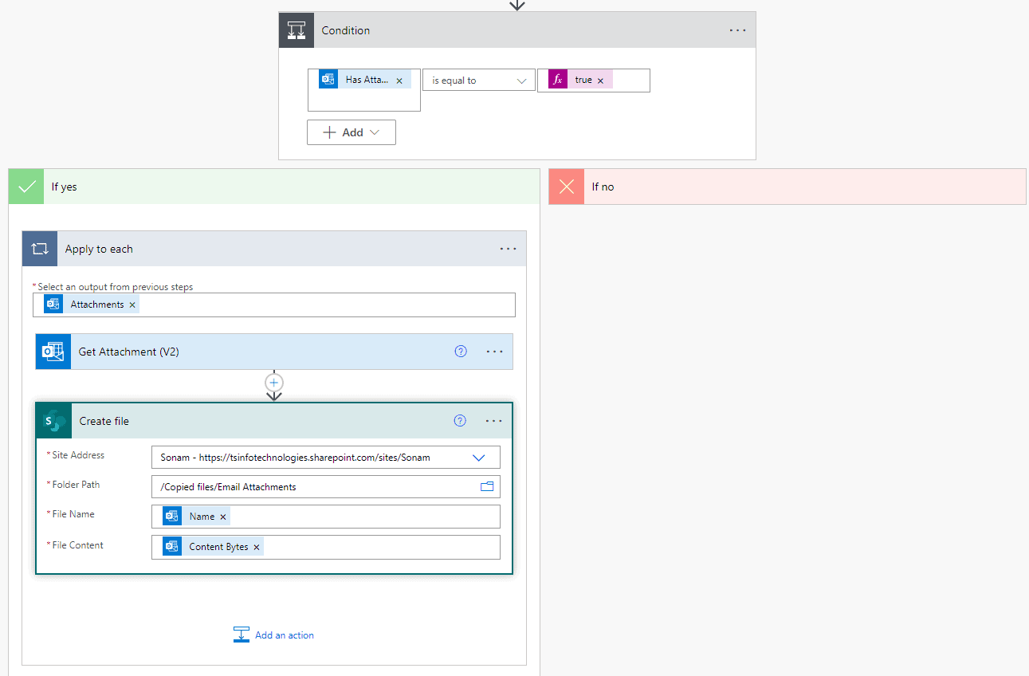Expand the Get Attachment (V2) action

(x=274, y=352)
